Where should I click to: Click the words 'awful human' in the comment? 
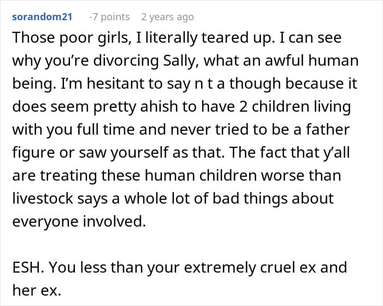click(311, 61)
